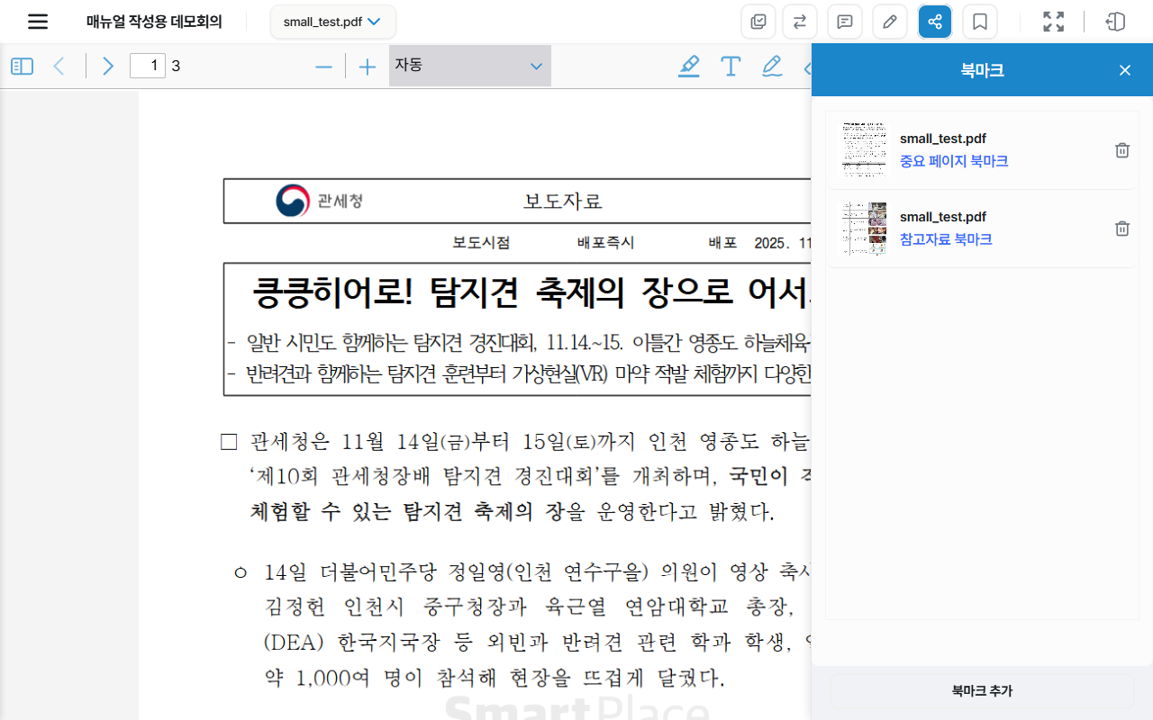Click thumbnail of 참고자료 북마크
Image resolution: width=1153 pixels, height=720 pixels.
point(865,229)
